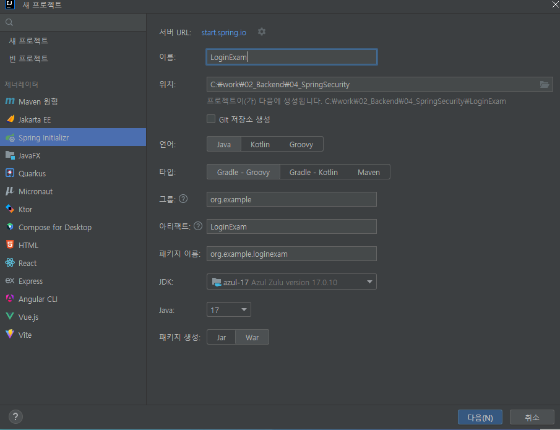Browse location with folder icon

545,84
